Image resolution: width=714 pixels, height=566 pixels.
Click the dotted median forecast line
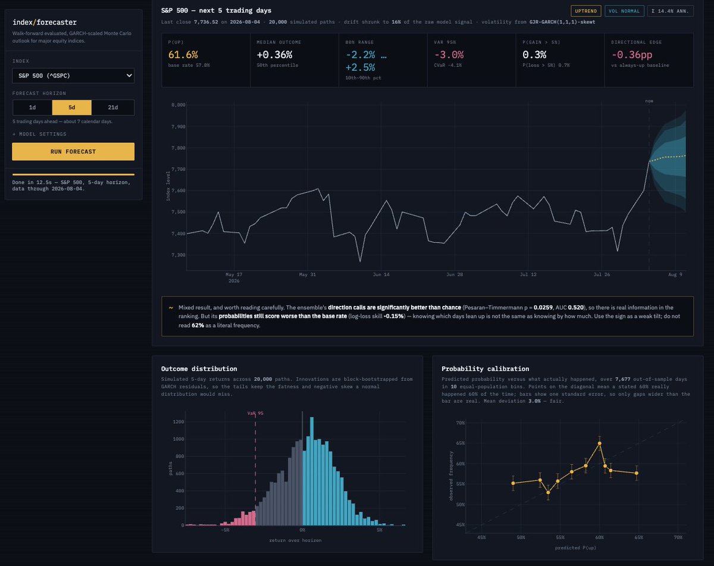(668, 157)
